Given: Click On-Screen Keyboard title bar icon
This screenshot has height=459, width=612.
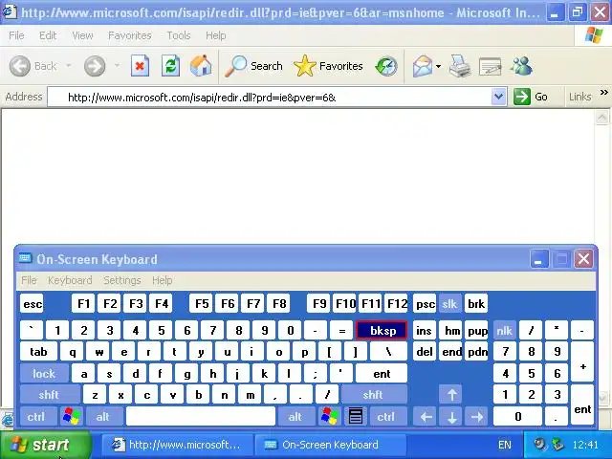Looking at the screenshot, I should [x=25, y=258].
